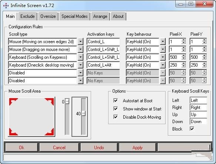216x164 pixels.
Task: Click activation keys field in Dragging on mouse move row
Action: (103, 49)
